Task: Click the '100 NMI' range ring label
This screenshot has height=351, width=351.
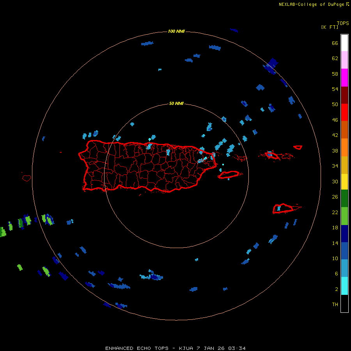Action: (x=176, y=31)
